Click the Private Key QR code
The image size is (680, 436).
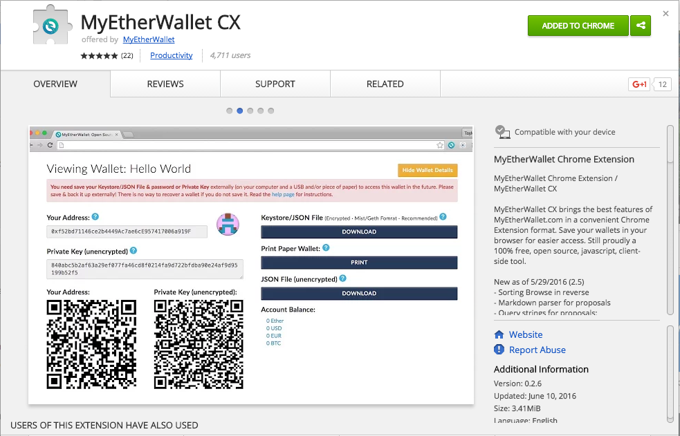click(x=199, y=344)
